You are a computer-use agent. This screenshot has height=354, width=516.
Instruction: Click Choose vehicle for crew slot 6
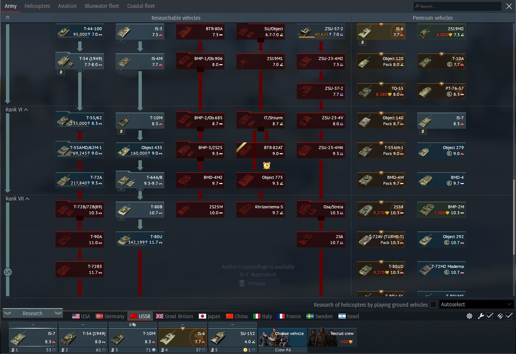click(x=282, y=337)
